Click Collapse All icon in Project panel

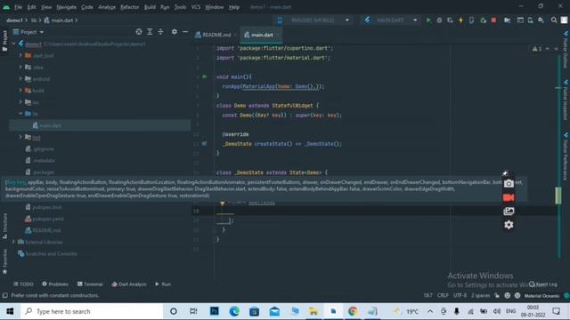pos(160,32)
